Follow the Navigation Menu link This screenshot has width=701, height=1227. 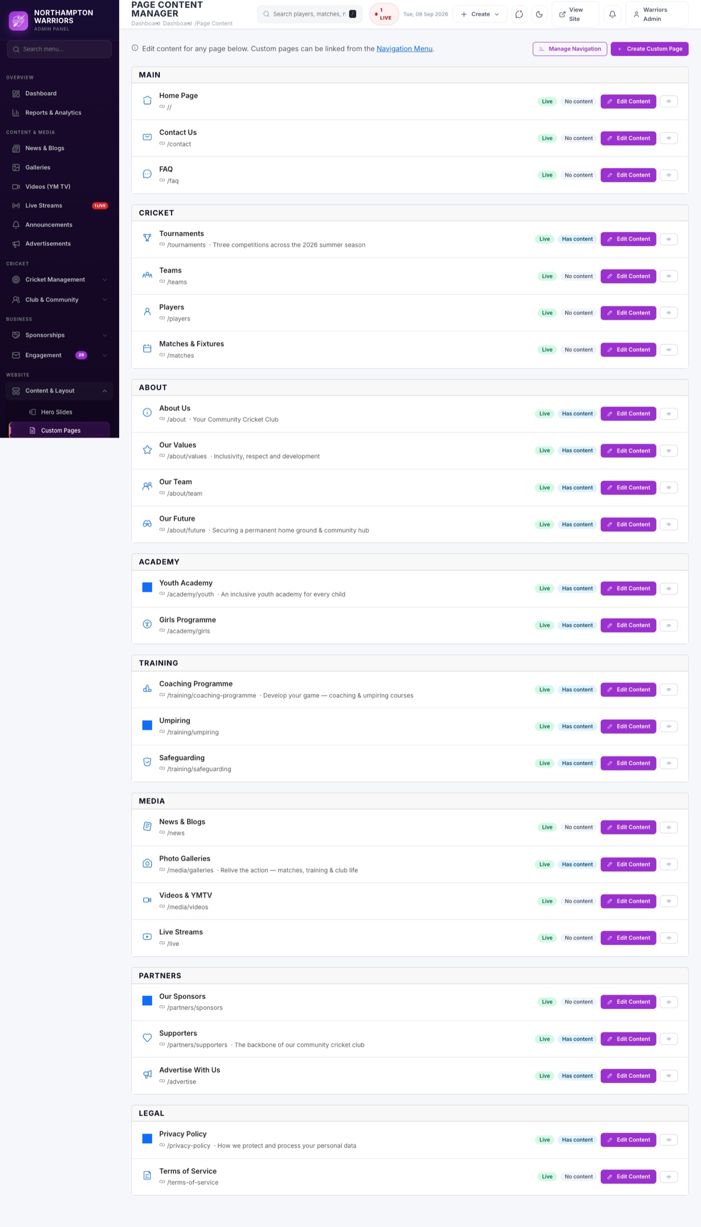click(405, 49)
